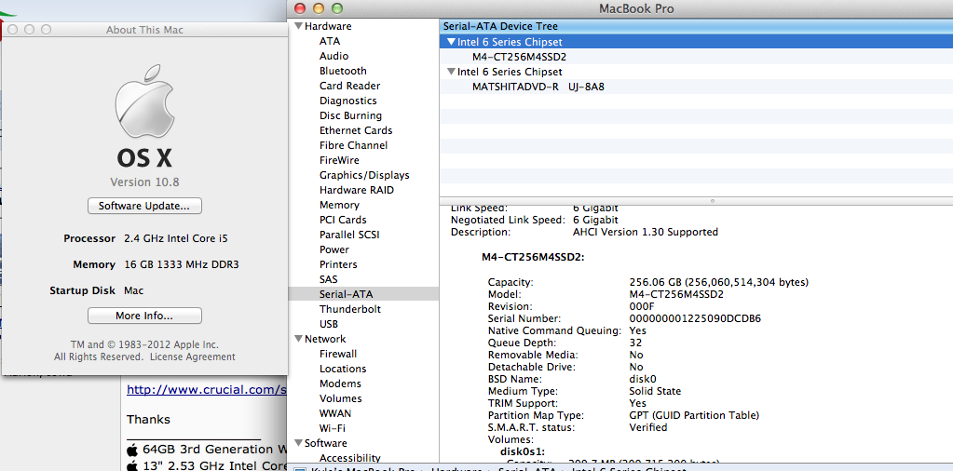Select USB in the Hardware list
The height and width of the screenshot is (471, 953).
pyautogui.click(x=328, y=324)
